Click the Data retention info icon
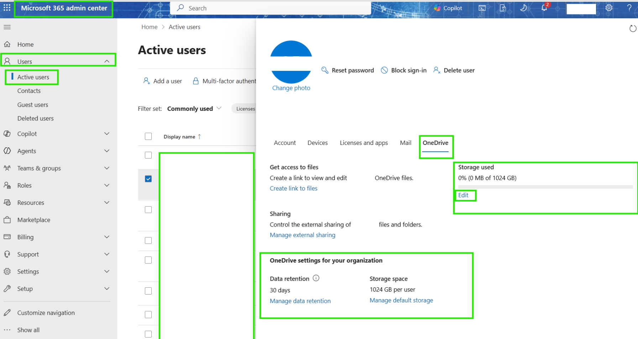Viewport: 638px width, 339px height. tap(316, 278)
